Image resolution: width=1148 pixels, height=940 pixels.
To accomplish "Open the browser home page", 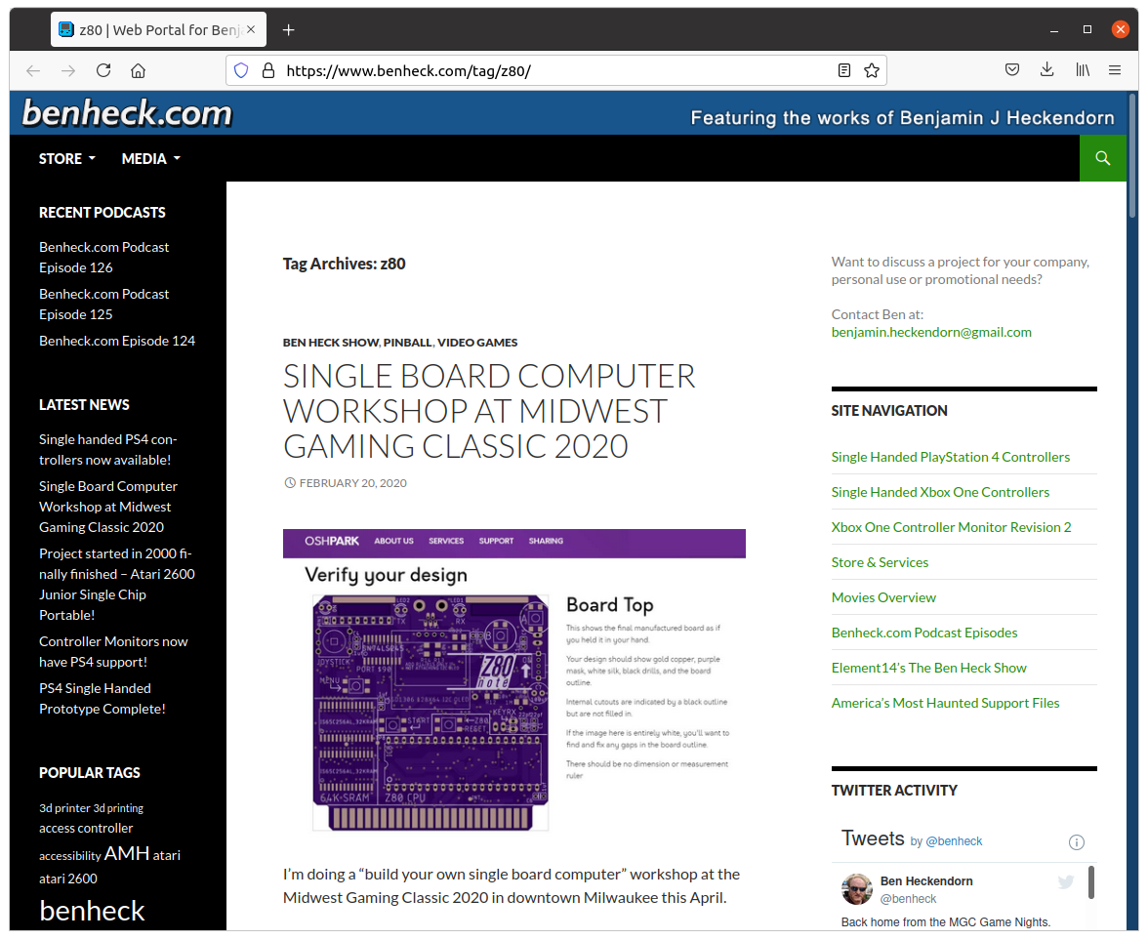I will (x=139, y=70).
